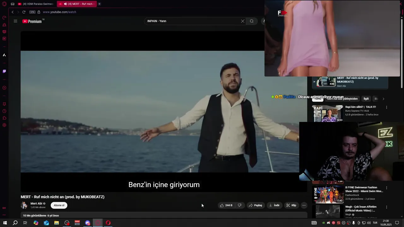Screen dimensions: 404x227
Task: Open Windows notification center
Action: pyautogui.click(x=397, y=223)
